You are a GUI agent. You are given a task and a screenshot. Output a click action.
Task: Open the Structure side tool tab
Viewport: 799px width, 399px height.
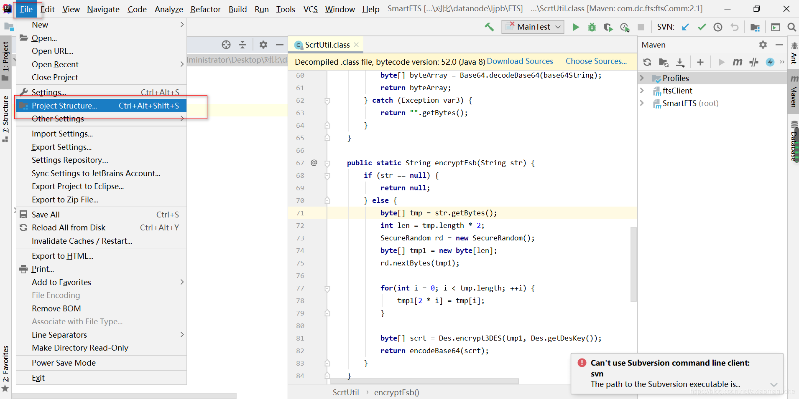click(5, 119)
